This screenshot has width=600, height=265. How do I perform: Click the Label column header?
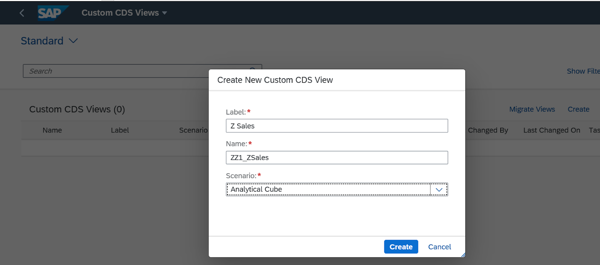click(x=120, y=130)
